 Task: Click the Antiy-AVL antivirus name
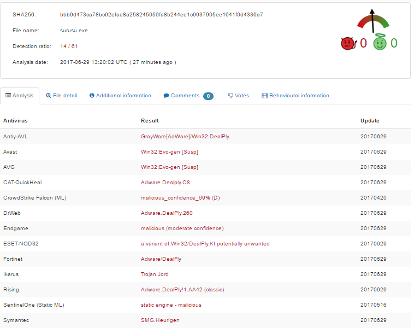click(15, 137)
